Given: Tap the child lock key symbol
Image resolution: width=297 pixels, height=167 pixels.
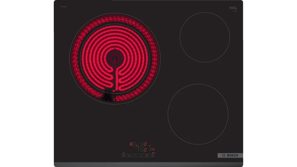Looking at the screenshot, I should tap(129, 155).
